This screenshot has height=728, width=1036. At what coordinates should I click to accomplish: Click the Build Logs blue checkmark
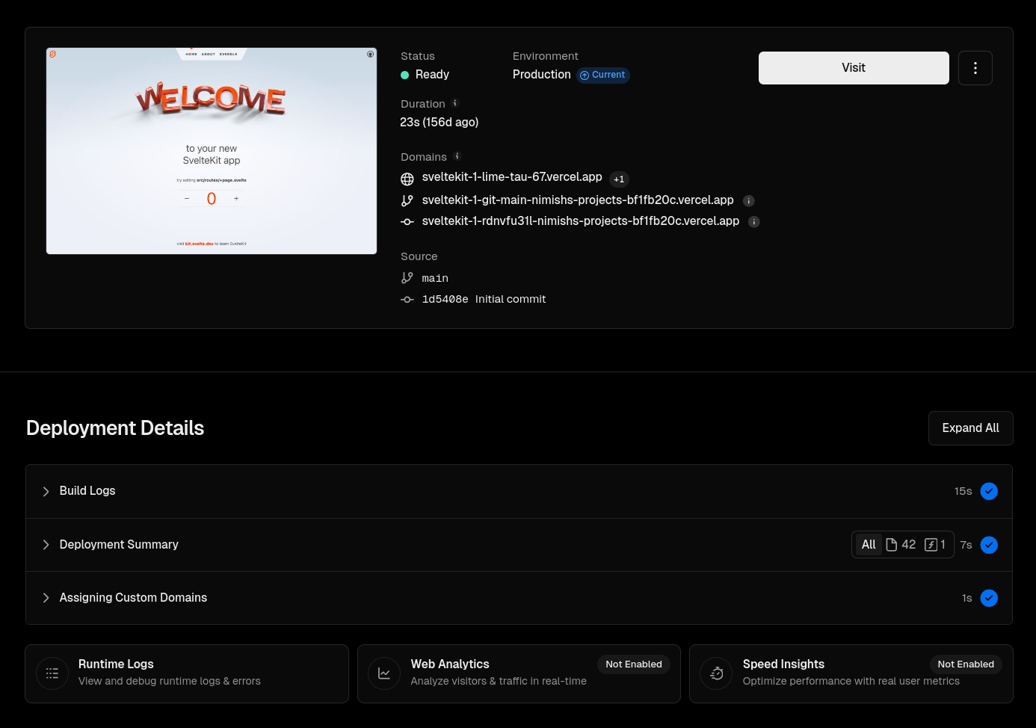(988, 491)
